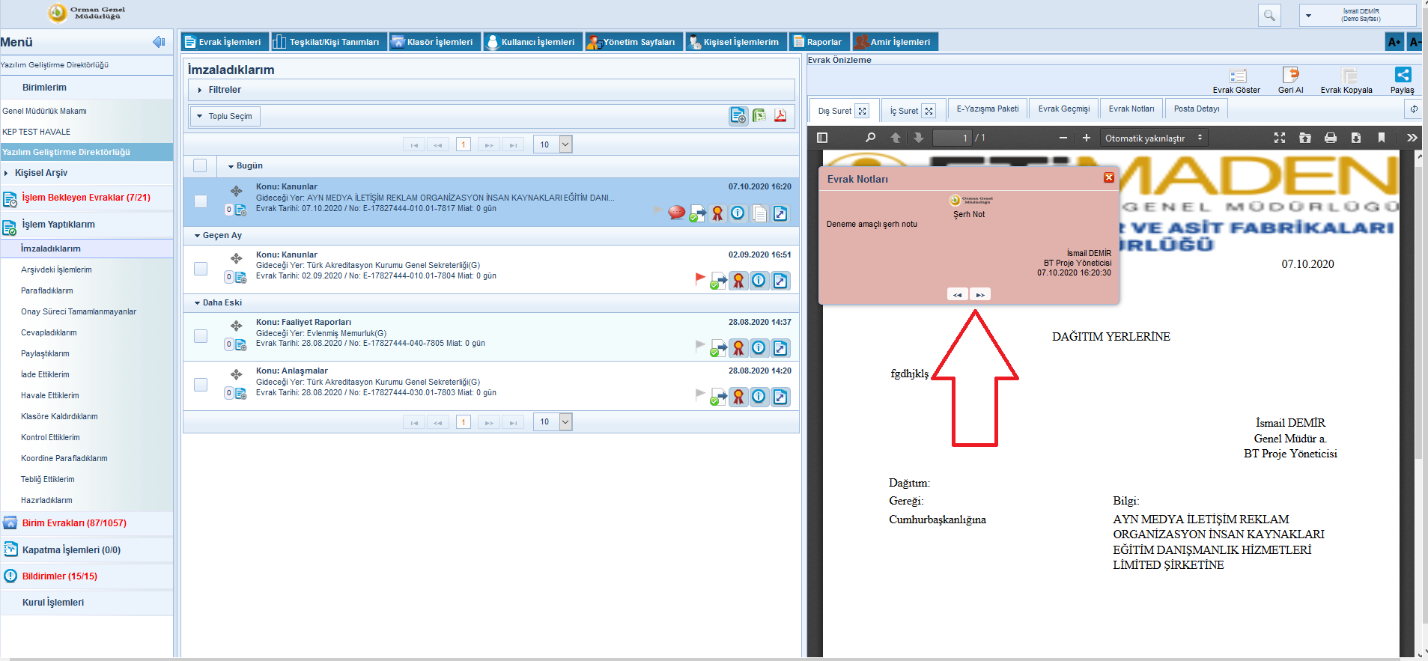Toggle the PDF viewer sidebar
Screen dimensions: 1428x661
[822, 138]
